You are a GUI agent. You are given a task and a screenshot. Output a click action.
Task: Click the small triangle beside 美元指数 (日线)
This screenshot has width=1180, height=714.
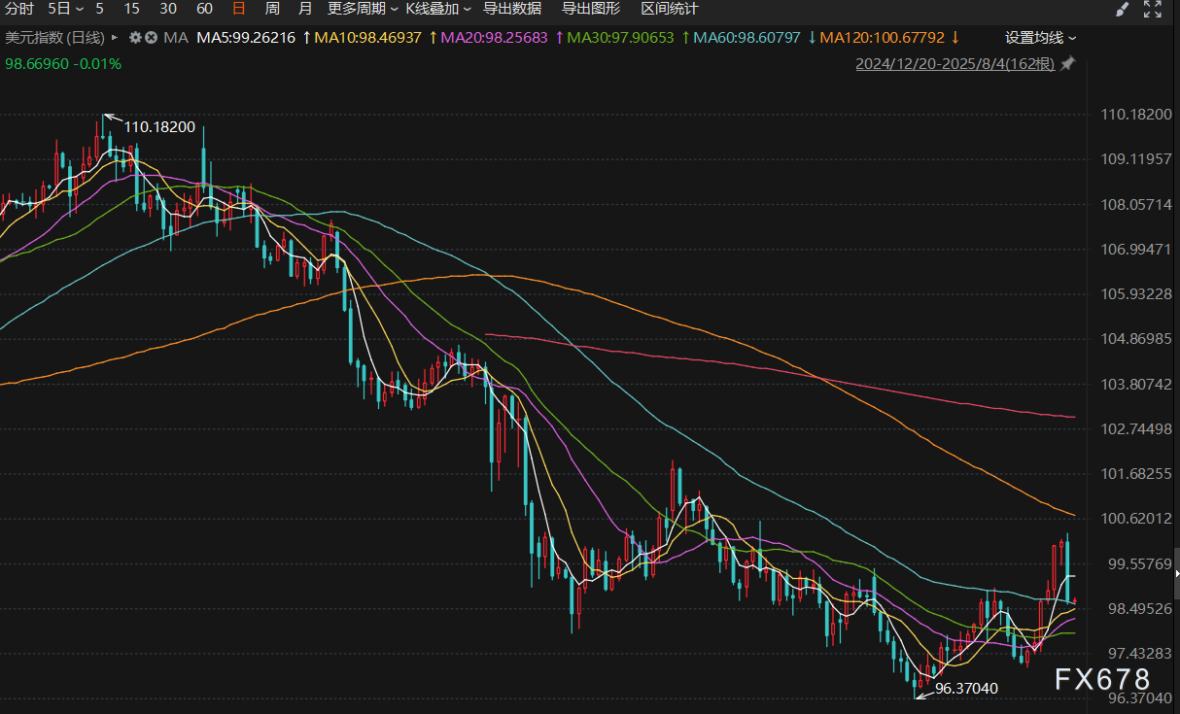(x=116, y=38)
